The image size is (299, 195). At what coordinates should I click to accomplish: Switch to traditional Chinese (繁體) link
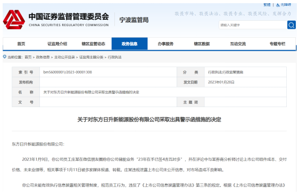(x=267, y=5)
